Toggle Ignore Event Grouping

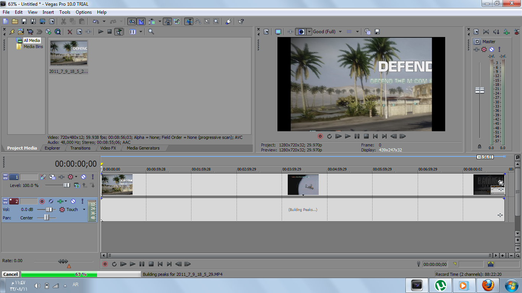(177, 21)
